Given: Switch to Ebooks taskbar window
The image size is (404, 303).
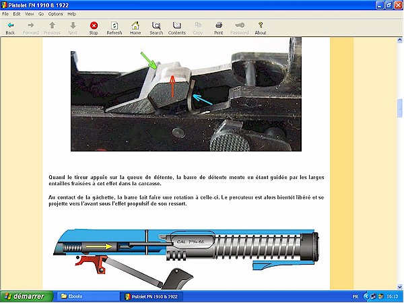Looking at the screenshot, I should tap(85, 296).
